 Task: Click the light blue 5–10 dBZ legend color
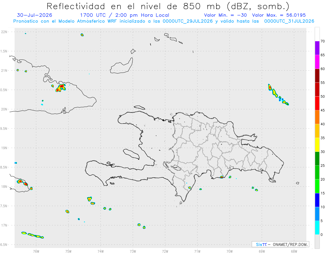[x=317, y=214]
